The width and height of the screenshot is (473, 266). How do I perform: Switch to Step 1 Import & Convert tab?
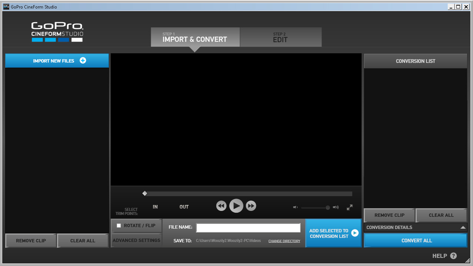coord(195,37)
